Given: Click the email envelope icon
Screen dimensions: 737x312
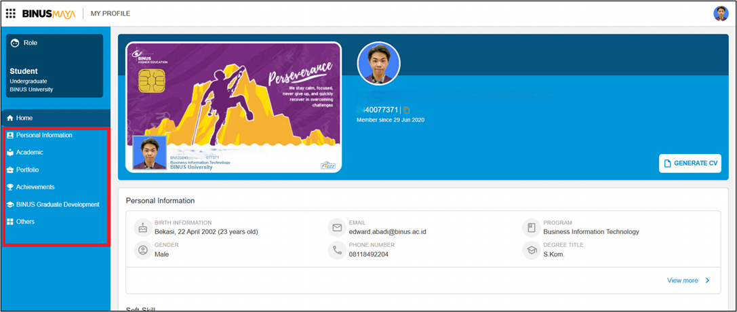Looking at the screenshot, I should click(336, 227).
